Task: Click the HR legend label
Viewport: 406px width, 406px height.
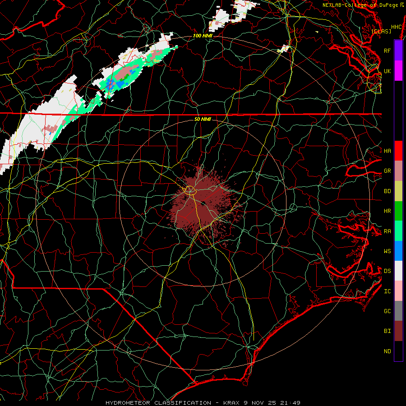Action: coord(387,211)
